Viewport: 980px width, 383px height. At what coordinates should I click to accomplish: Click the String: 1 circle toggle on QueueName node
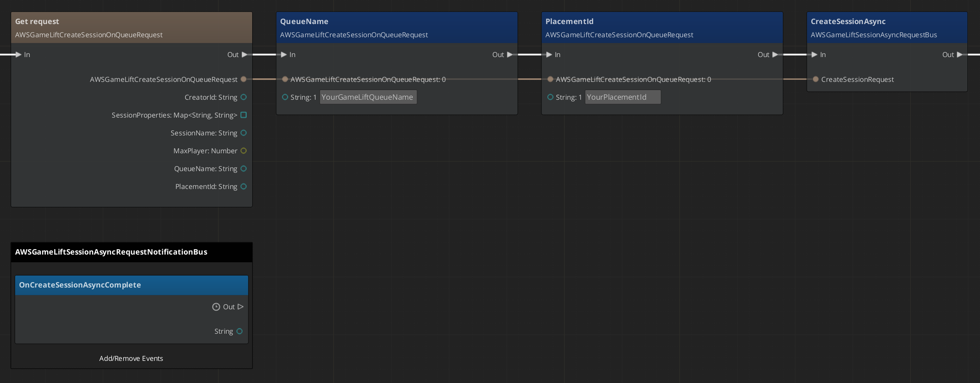pos(285,97)
